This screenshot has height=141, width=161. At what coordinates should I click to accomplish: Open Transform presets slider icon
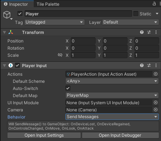click(149, 32)
